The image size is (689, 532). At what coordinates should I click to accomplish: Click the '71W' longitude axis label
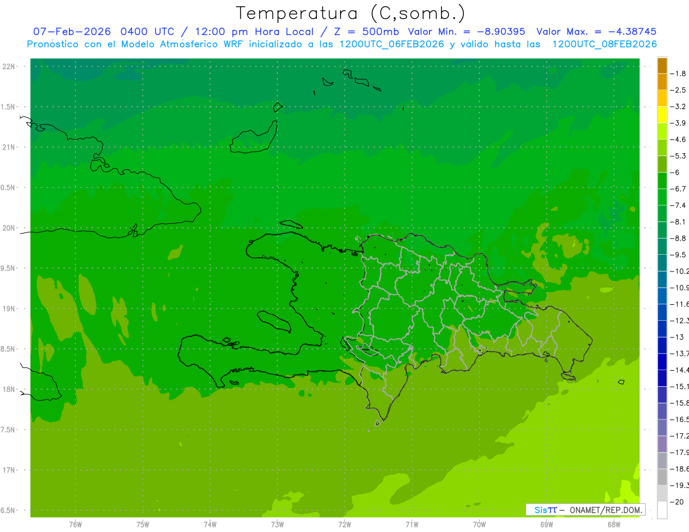(x=412, y=525)
